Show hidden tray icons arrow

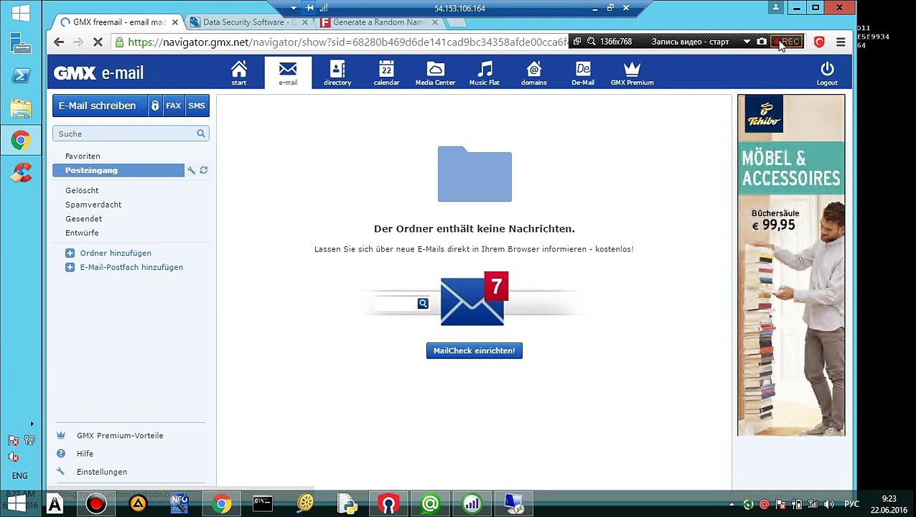point(732,504)
